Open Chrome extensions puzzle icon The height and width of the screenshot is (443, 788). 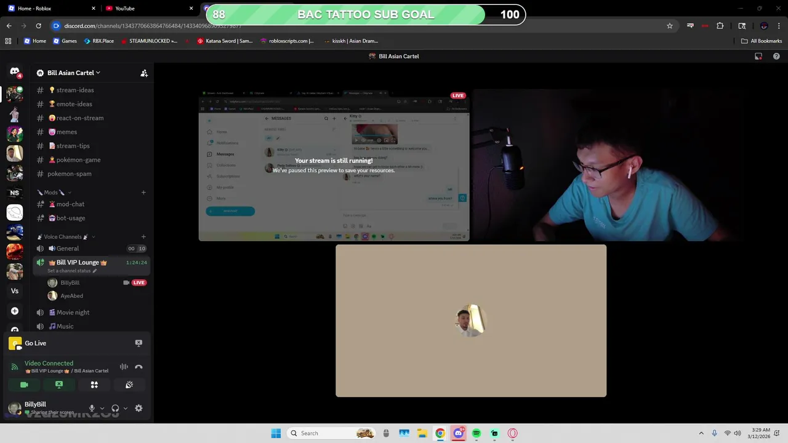point(720,26)
